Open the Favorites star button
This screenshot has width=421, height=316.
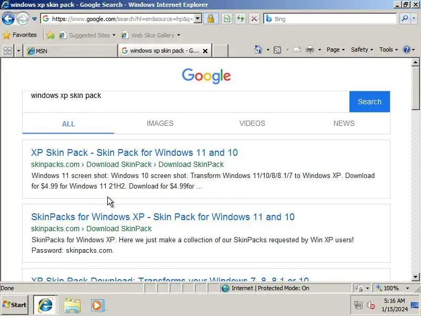(x=19, y=35)
